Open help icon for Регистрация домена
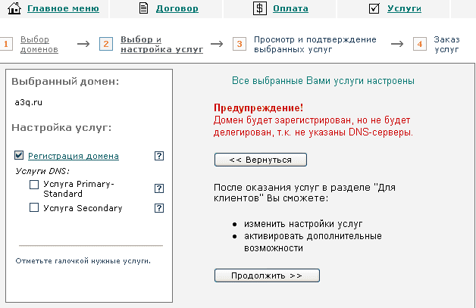The width and height of the screenshot is (476, 308). tap(159, 156)
